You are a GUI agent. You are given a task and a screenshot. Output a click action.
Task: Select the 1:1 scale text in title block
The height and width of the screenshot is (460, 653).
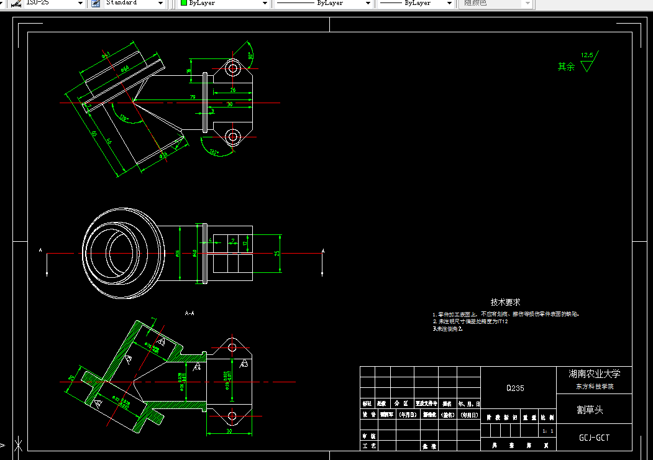(548, 431)
